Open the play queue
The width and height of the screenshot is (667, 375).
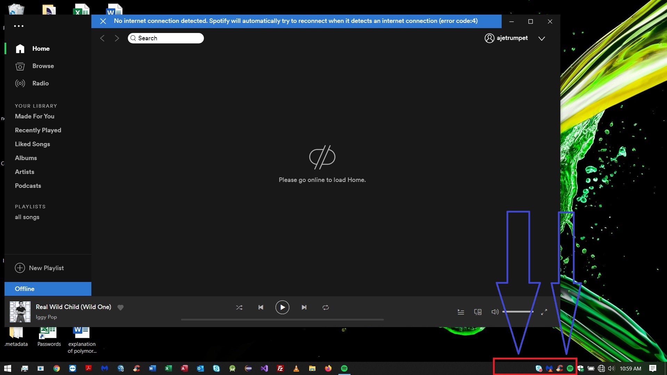[x=461, y=312]
